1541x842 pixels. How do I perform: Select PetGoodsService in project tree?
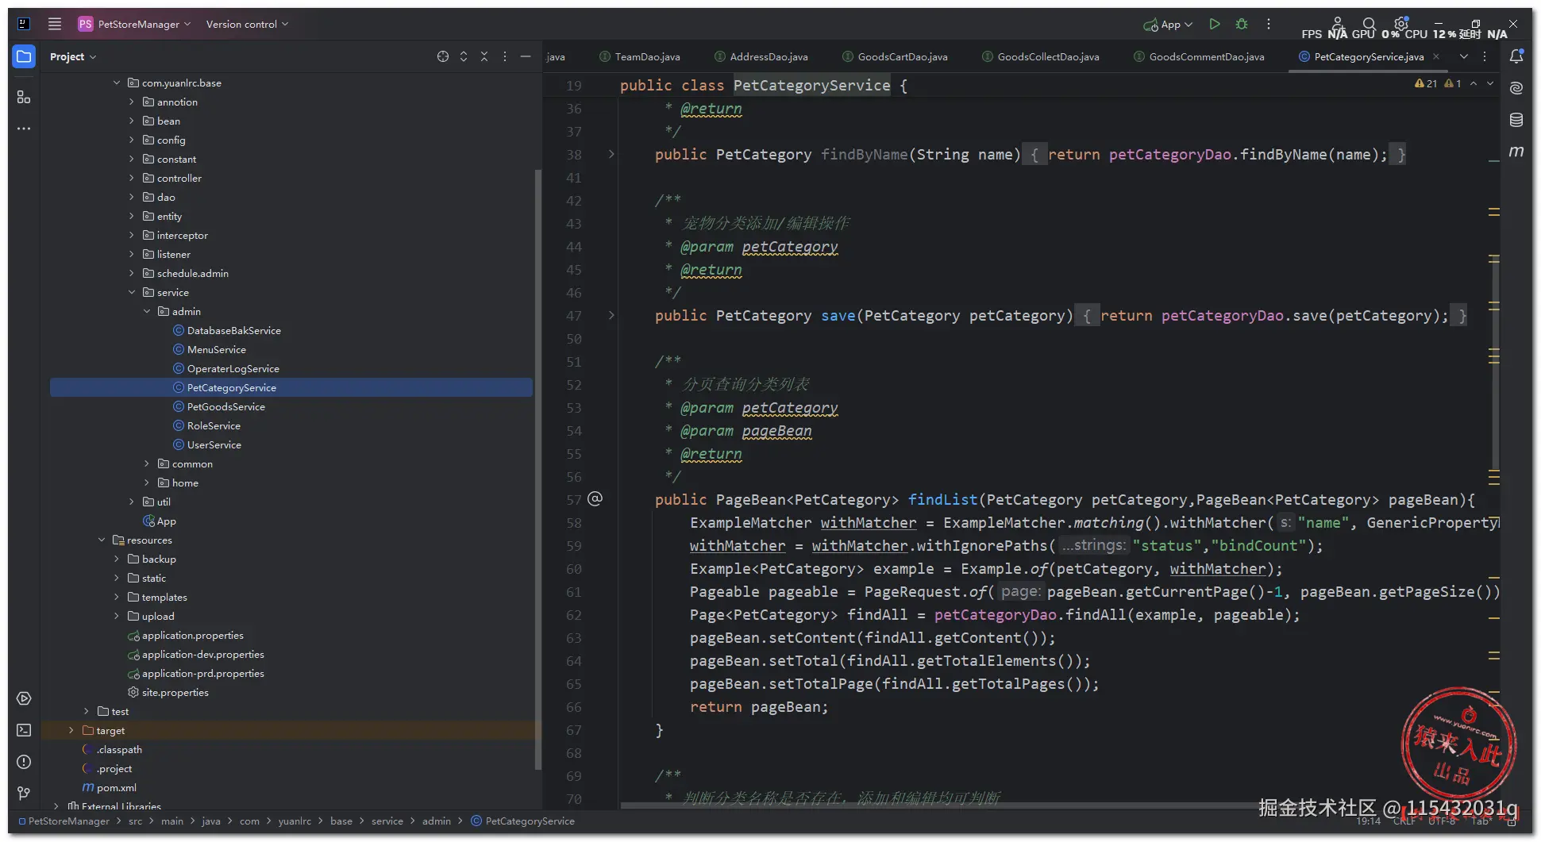(225, 406)
